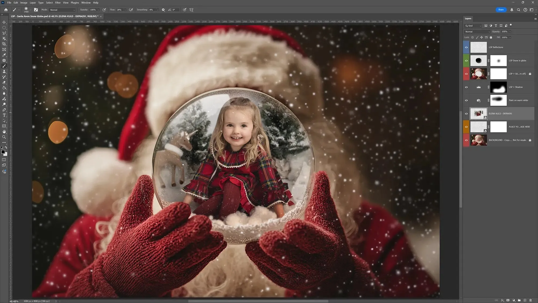Select the Object Selection tool

click(x=4, y=39)
